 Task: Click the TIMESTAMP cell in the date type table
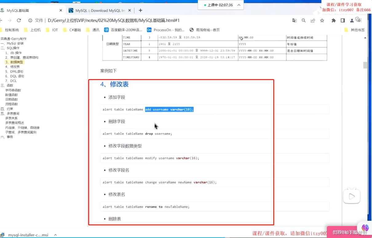pyautogui.click(x=131, y=57)
